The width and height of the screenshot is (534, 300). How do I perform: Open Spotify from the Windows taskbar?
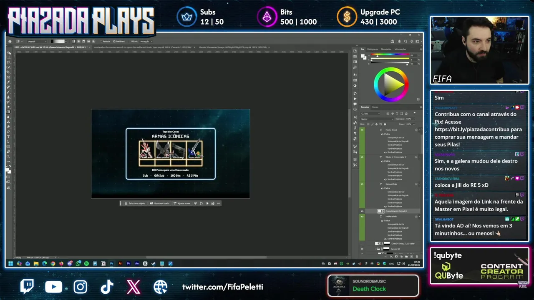click(86, 263)
